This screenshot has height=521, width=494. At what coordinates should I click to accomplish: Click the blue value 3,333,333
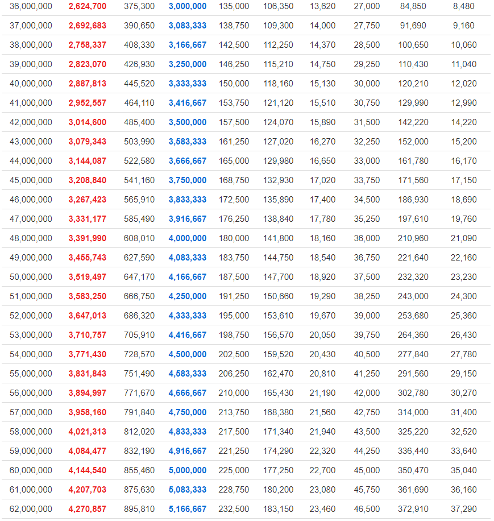pyautogui.click(x=188, y=84)
